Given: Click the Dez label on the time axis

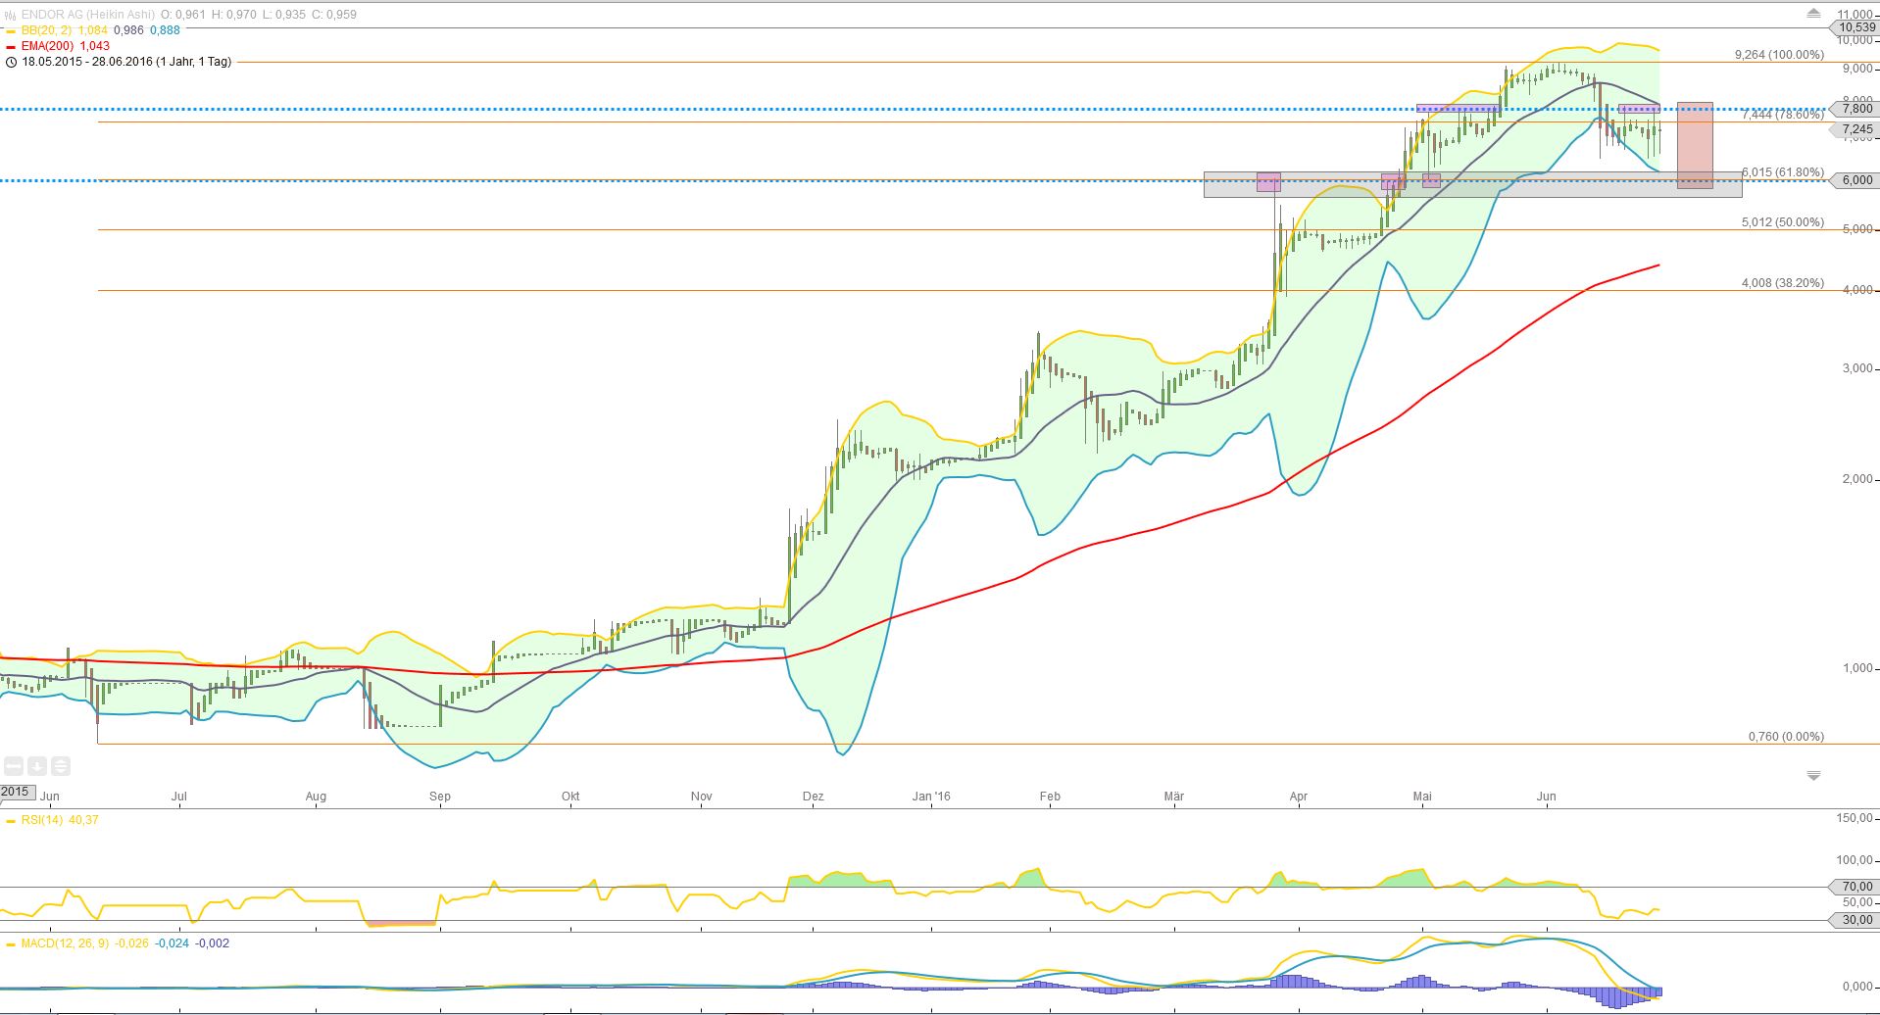Looking at the screenshot, I should (x=813, y=797).
